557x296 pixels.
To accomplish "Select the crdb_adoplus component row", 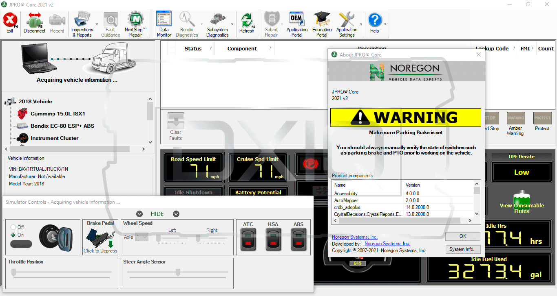I will 403,207.
